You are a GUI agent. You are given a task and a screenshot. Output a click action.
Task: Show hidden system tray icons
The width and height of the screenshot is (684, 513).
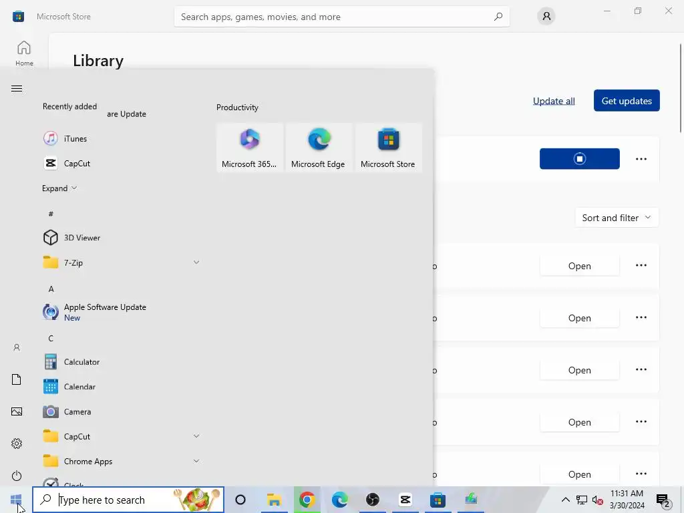(x=565, y=500)
